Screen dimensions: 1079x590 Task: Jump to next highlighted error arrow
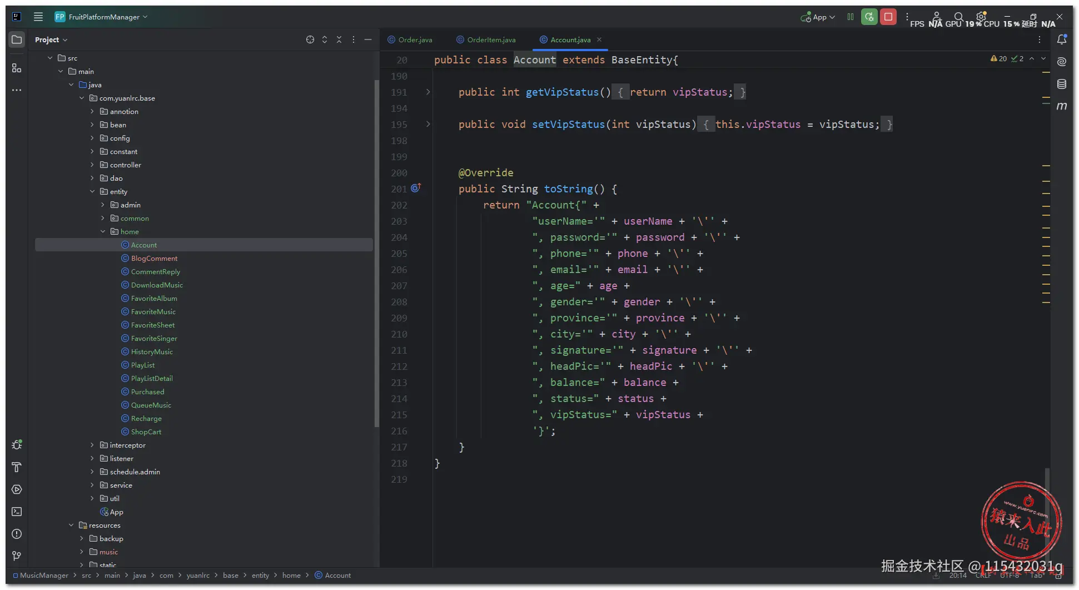coord(1043,58)
